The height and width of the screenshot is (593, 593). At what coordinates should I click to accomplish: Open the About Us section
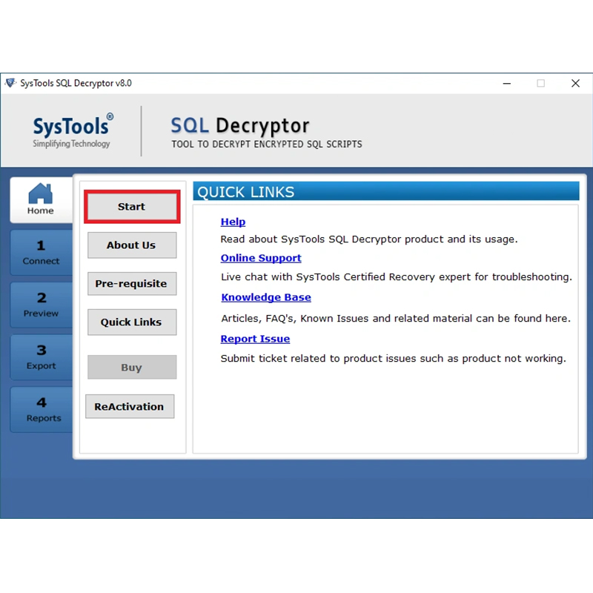(132, 245)
